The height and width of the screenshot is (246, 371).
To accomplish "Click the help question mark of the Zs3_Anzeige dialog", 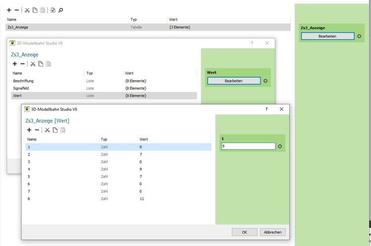I will 252,43.
